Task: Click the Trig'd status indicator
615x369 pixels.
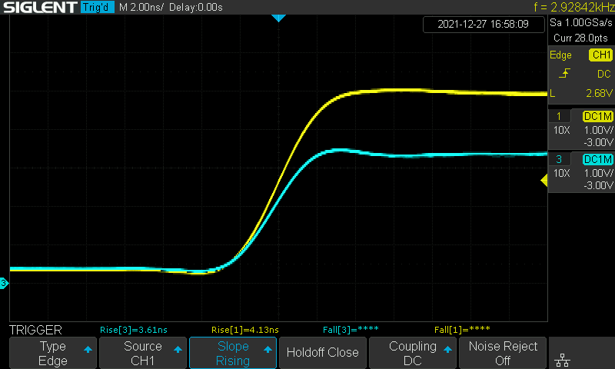Action: click(98, 7)
